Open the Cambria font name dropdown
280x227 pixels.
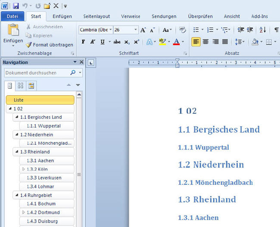coord(110,30)
